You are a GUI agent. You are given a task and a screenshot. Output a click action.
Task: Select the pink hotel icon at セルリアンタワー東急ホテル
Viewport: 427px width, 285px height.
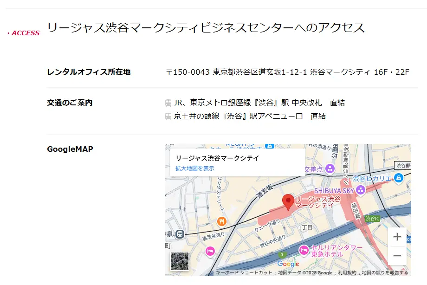[305, 250]
